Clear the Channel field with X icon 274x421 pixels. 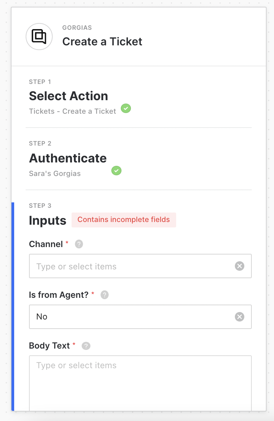[x=239, y=266]
